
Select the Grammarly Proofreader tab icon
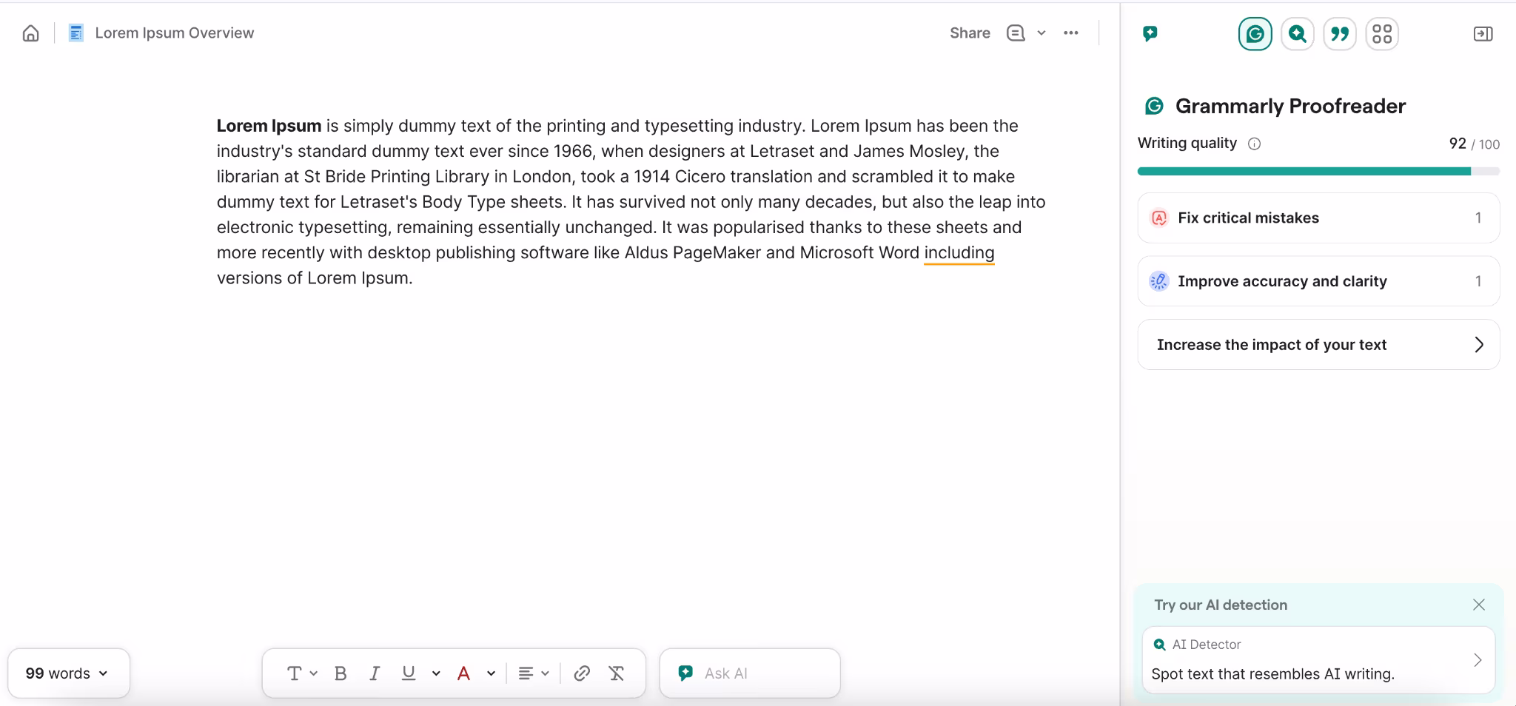pyautogui.click(x=1255, y=34)
